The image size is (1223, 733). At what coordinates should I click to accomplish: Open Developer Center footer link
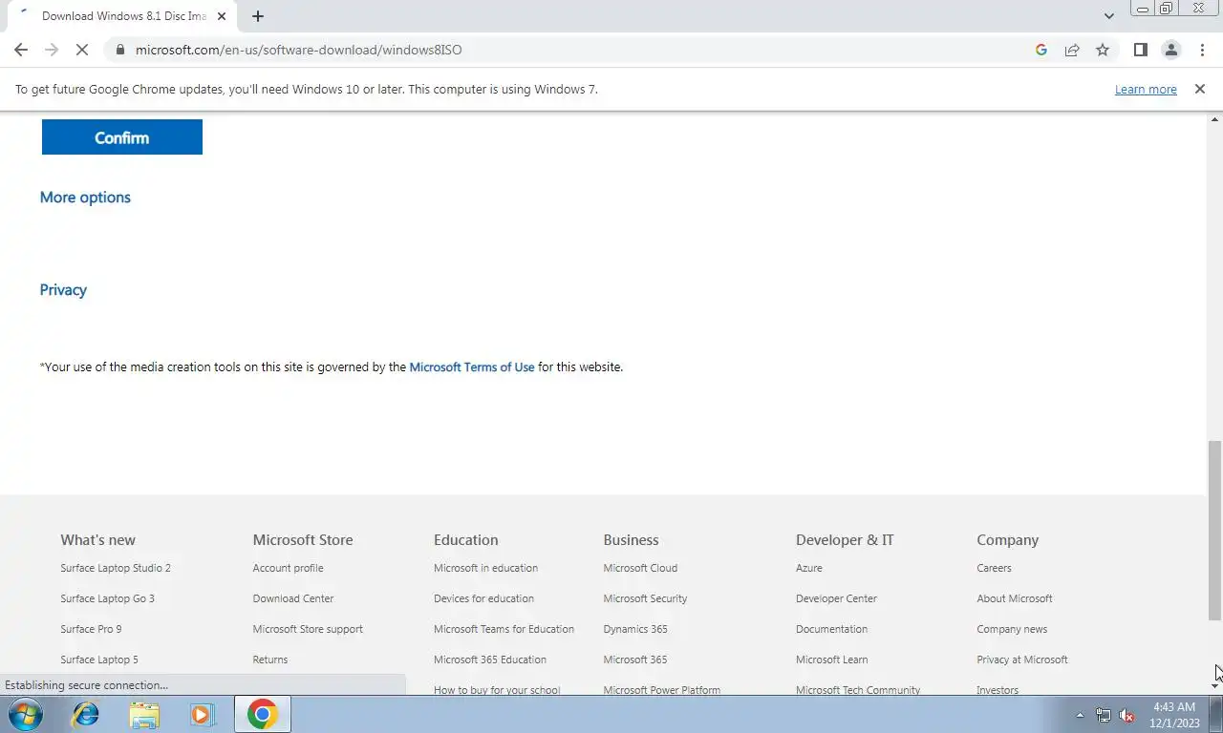836,598
